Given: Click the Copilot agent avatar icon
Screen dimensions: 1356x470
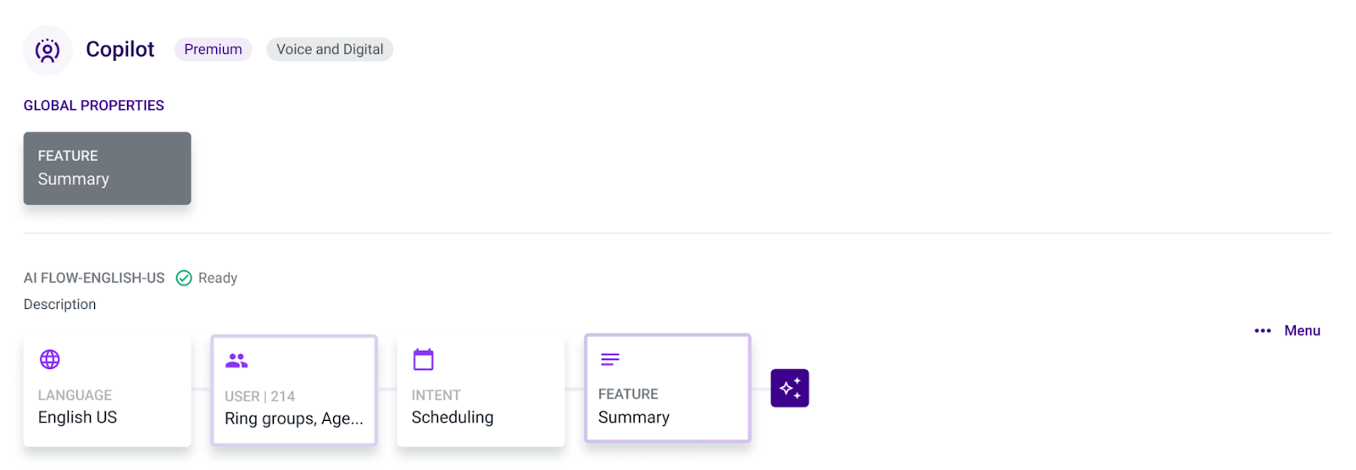Looking at the screenshot, I should coord(47,50).
